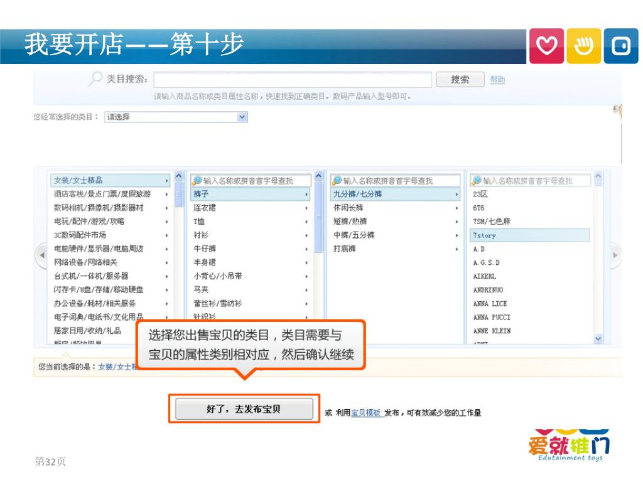Viewport: 643px width, 482px height.
Task: Open the 请选择 frequent category dropdown
Action: (242, 117)
